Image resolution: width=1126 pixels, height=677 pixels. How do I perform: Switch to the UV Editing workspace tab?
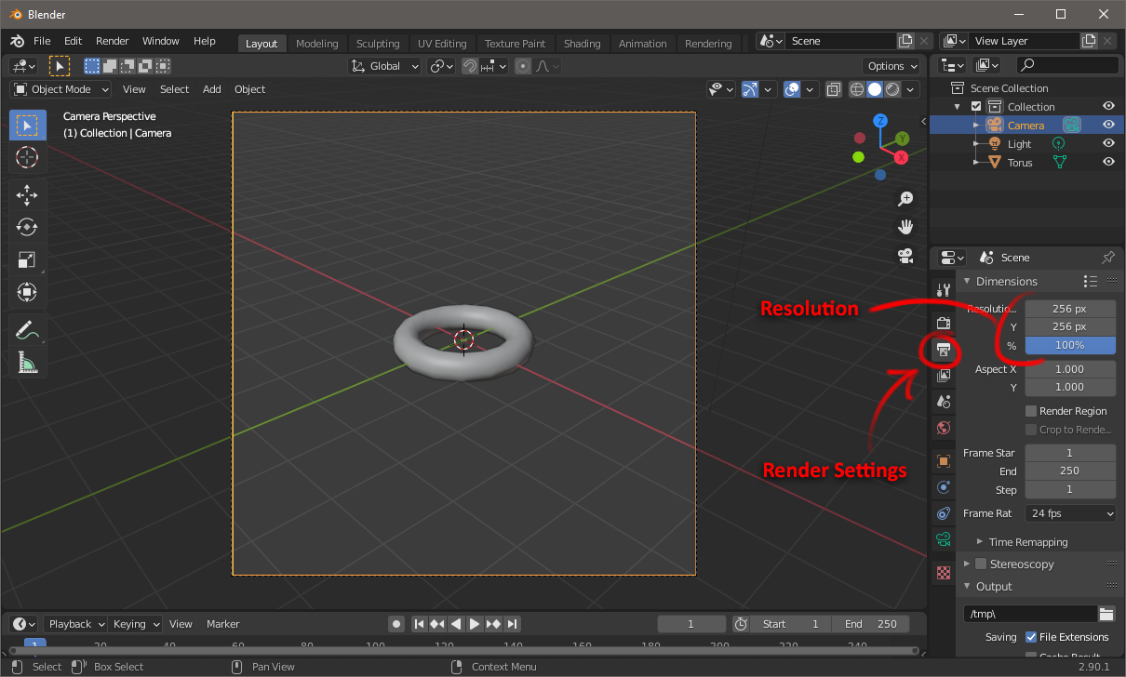point(442,44)
